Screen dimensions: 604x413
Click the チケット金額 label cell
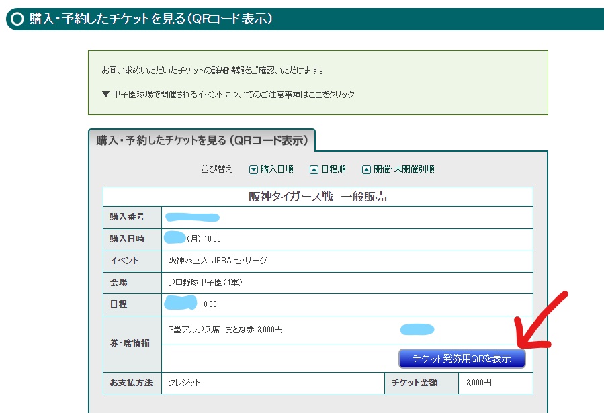click(x=422, y=383)
